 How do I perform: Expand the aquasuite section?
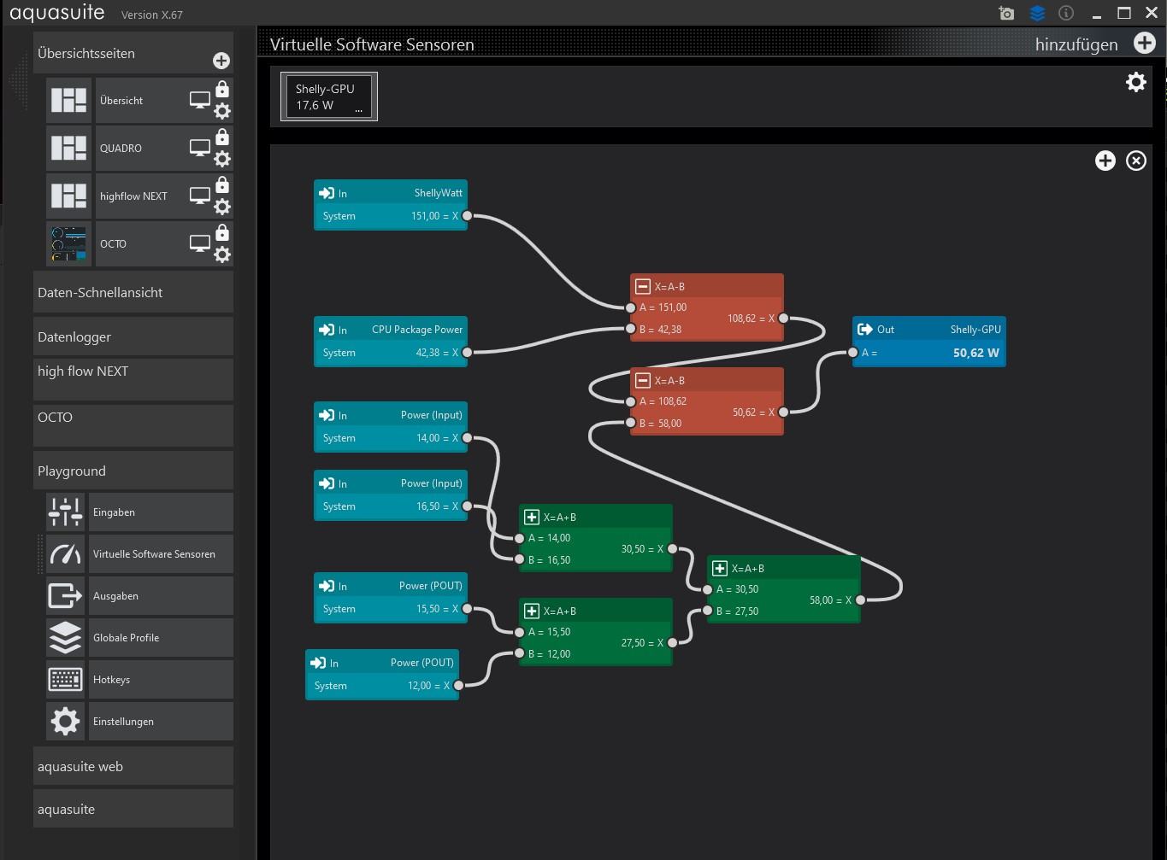pyautogui.click(x=133, y=809)
